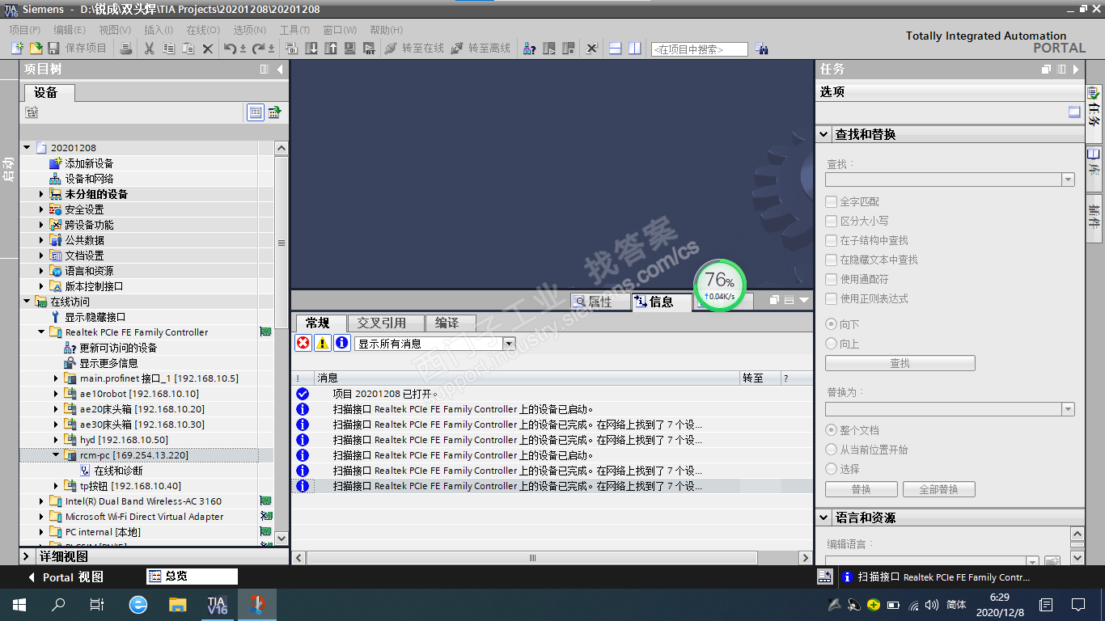Click the Replace (替换) button
Screen dimensions: 1105x621
click(x=862, y=489)
